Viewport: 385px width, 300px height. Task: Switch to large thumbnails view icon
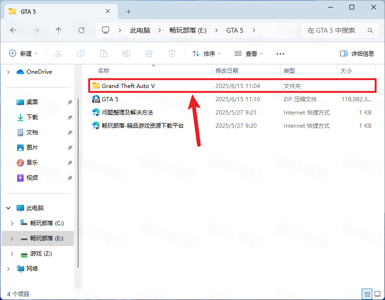(x=377, y=294)
